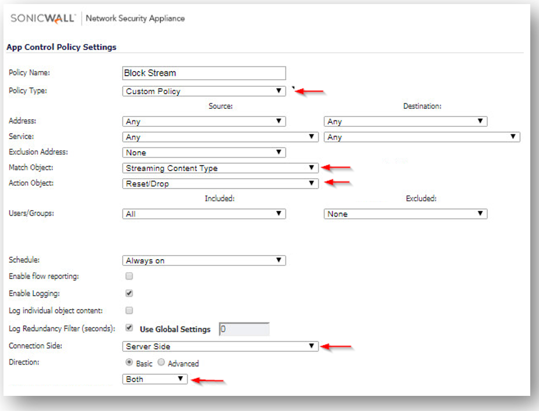Select the Basic direction radio button

coord(129,362)
